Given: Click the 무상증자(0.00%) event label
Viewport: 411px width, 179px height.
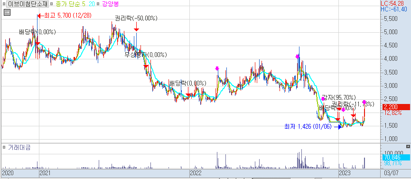Looking at the screenshot, I should click(146, 55).
